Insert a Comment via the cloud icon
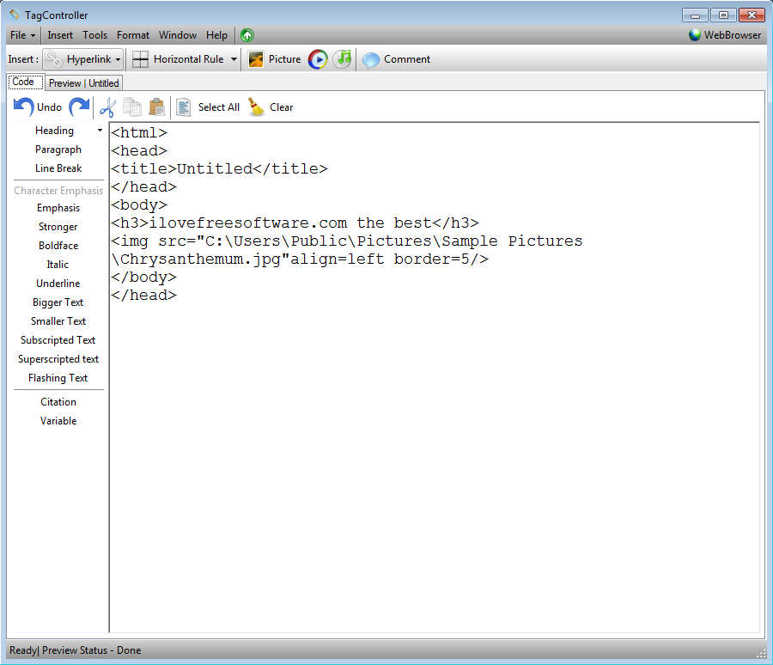 click(x=371, y=58)
